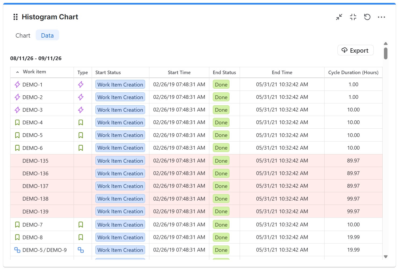This screenshot has width=399, height=271.
Task: Click the vertical scrollbar thumb
Action: 386,53
